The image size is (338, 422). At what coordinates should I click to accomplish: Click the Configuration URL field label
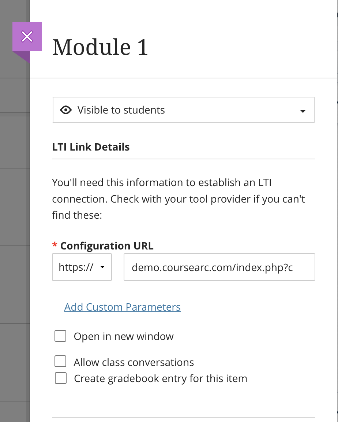(107, 246)
